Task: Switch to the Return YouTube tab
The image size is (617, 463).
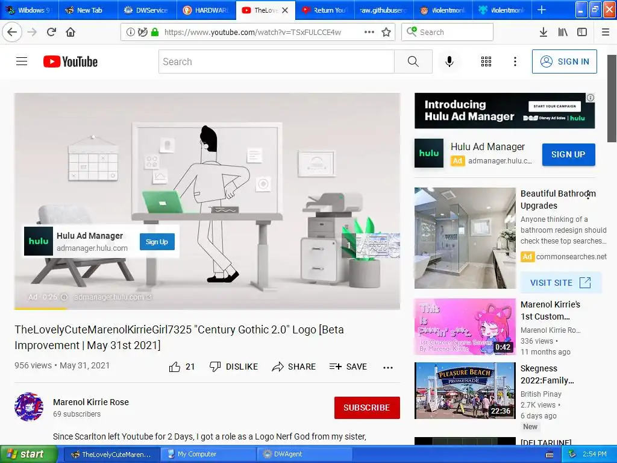Action: 325,10
